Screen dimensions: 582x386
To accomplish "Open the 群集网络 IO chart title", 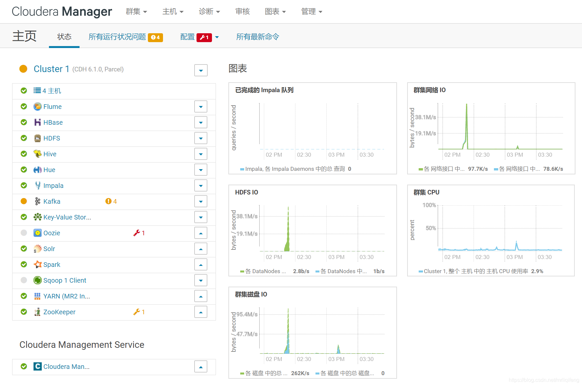I will click(430, 90).
